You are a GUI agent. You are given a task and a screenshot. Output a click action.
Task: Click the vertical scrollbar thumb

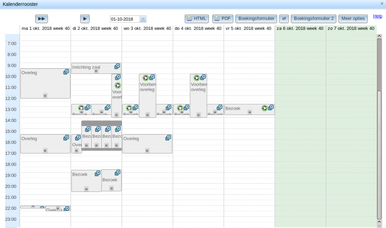click(x=379, y=154)
